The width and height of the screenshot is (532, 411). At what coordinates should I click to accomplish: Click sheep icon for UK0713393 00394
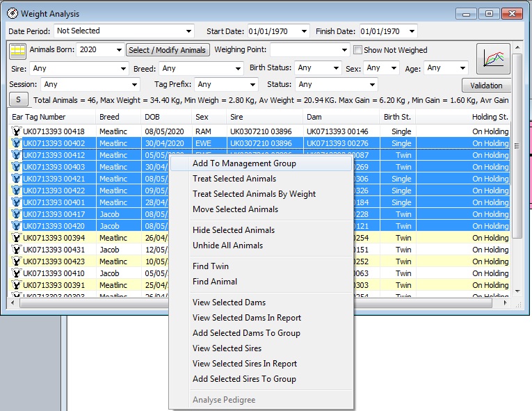click(x=16, y=238)
